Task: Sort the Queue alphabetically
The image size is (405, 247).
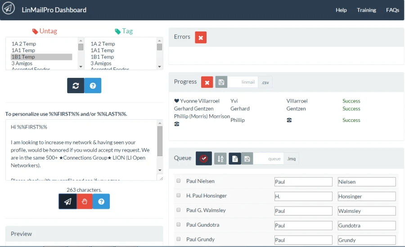Action: 220,159
